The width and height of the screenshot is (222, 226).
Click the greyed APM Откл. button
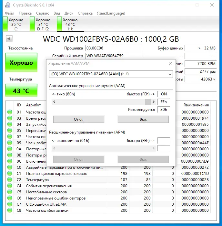click(x=78, y=159)
